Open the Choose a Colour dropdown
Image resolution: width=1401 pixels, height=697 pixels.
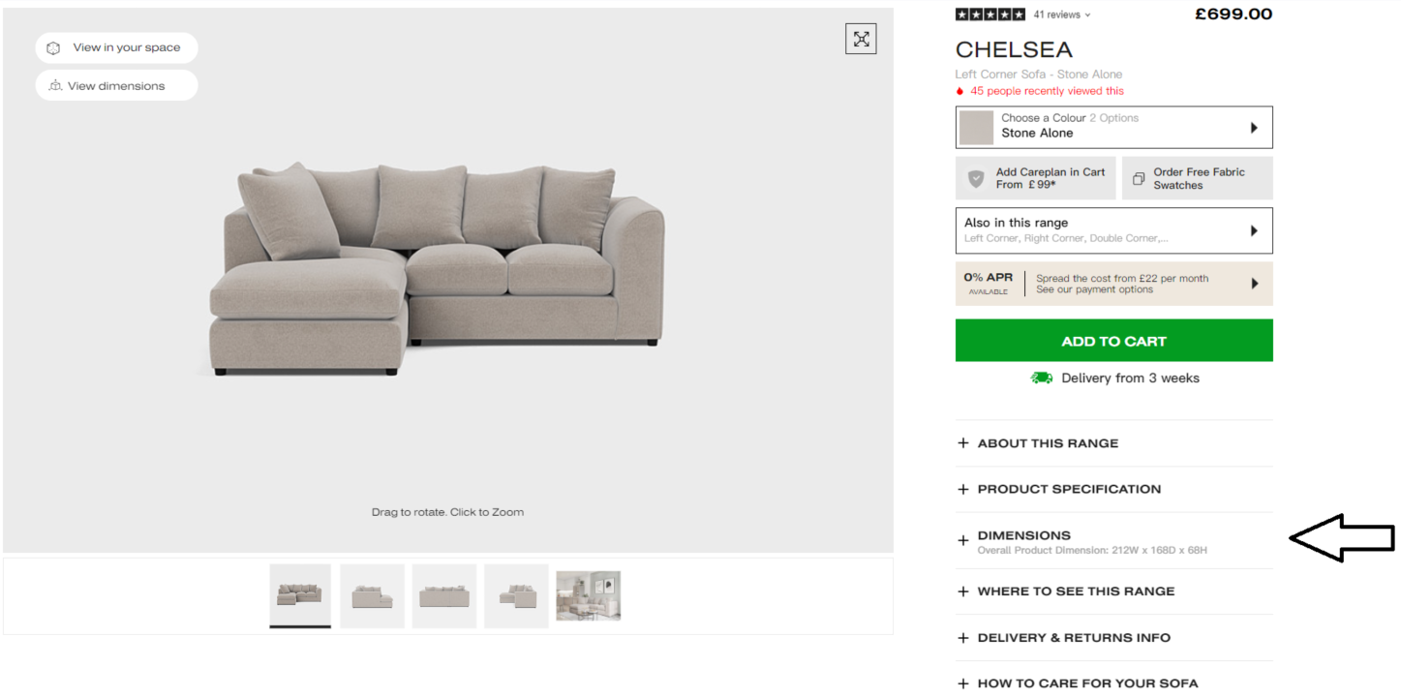tap(1113, 127)
